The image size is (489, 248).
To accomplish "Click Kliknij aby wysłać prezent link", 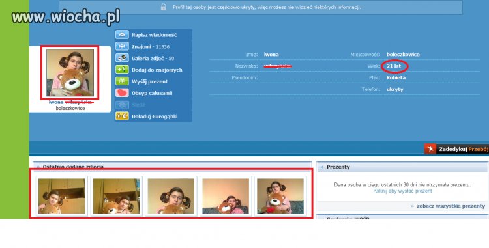I will click(402, 191).
